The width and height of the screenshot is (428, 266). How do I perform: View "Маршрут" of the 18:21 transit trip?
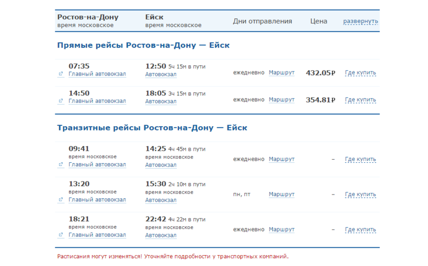[281, 229]
